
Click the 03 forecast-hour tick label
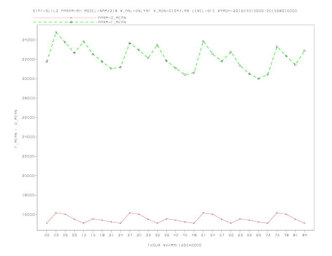(56, 235)
